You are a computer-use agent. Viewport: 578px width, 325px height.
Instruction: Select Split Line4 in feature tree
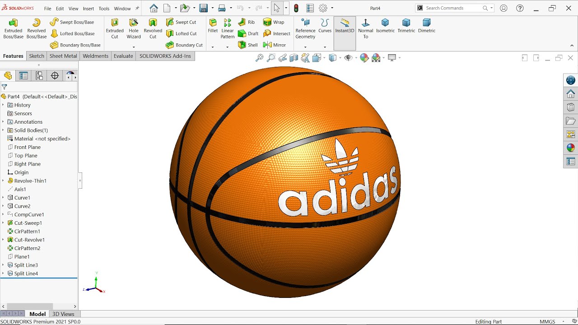[26, 274]
